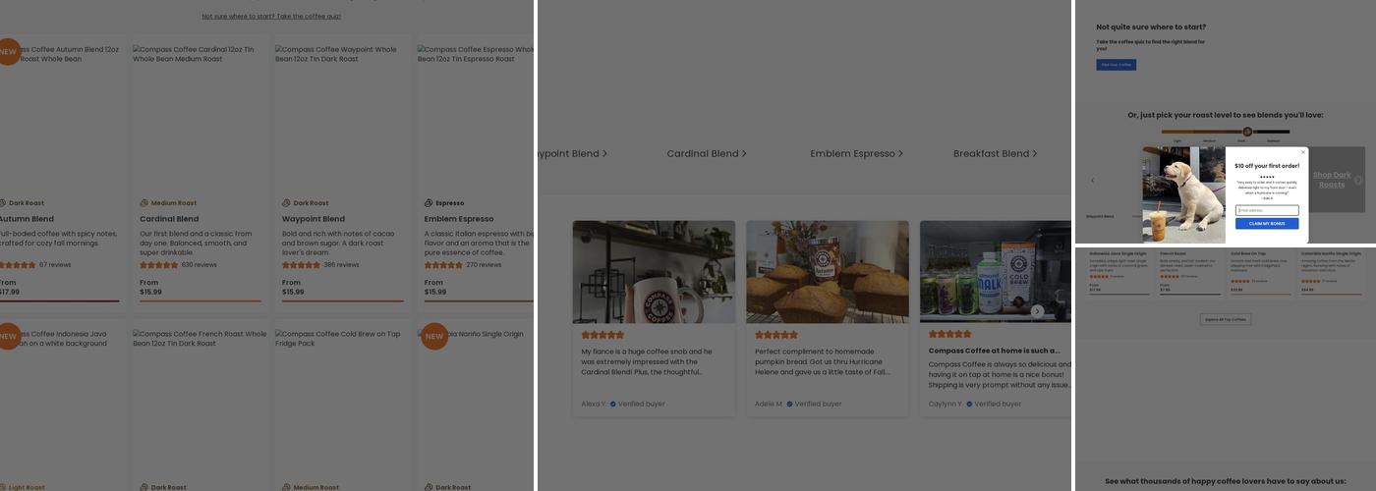Open the 'Take the coffee quiz' link
The image size is (1376, 491).
[x=271, y=17]
